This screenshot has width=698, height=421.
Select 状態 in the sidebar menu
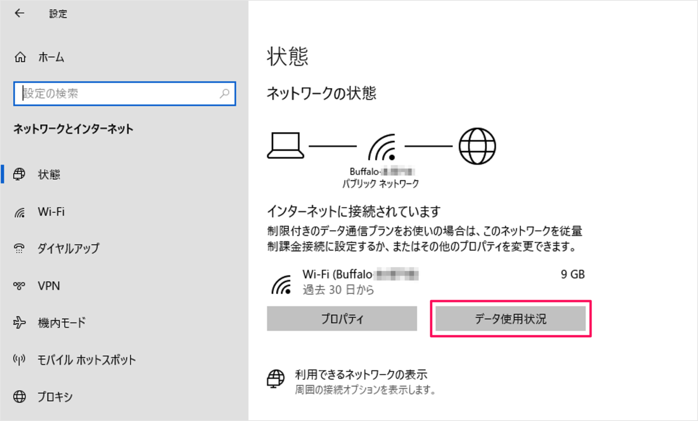pyautogui.click(x=50, y=174)
